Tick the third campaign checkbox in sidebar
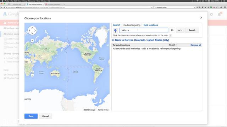The height and width of the screenshot is (127, 227). tap(5, 47)
